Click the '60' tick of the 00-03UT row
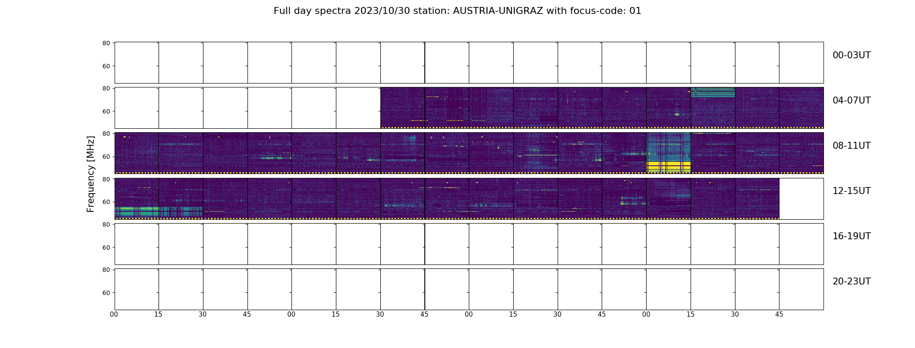Viewport: 915px width, 348px height. click(106, 66)
